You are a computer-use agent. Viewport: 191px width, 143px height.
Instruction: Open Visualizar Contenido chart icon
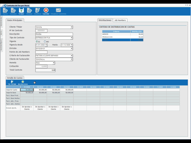[58, 11]
